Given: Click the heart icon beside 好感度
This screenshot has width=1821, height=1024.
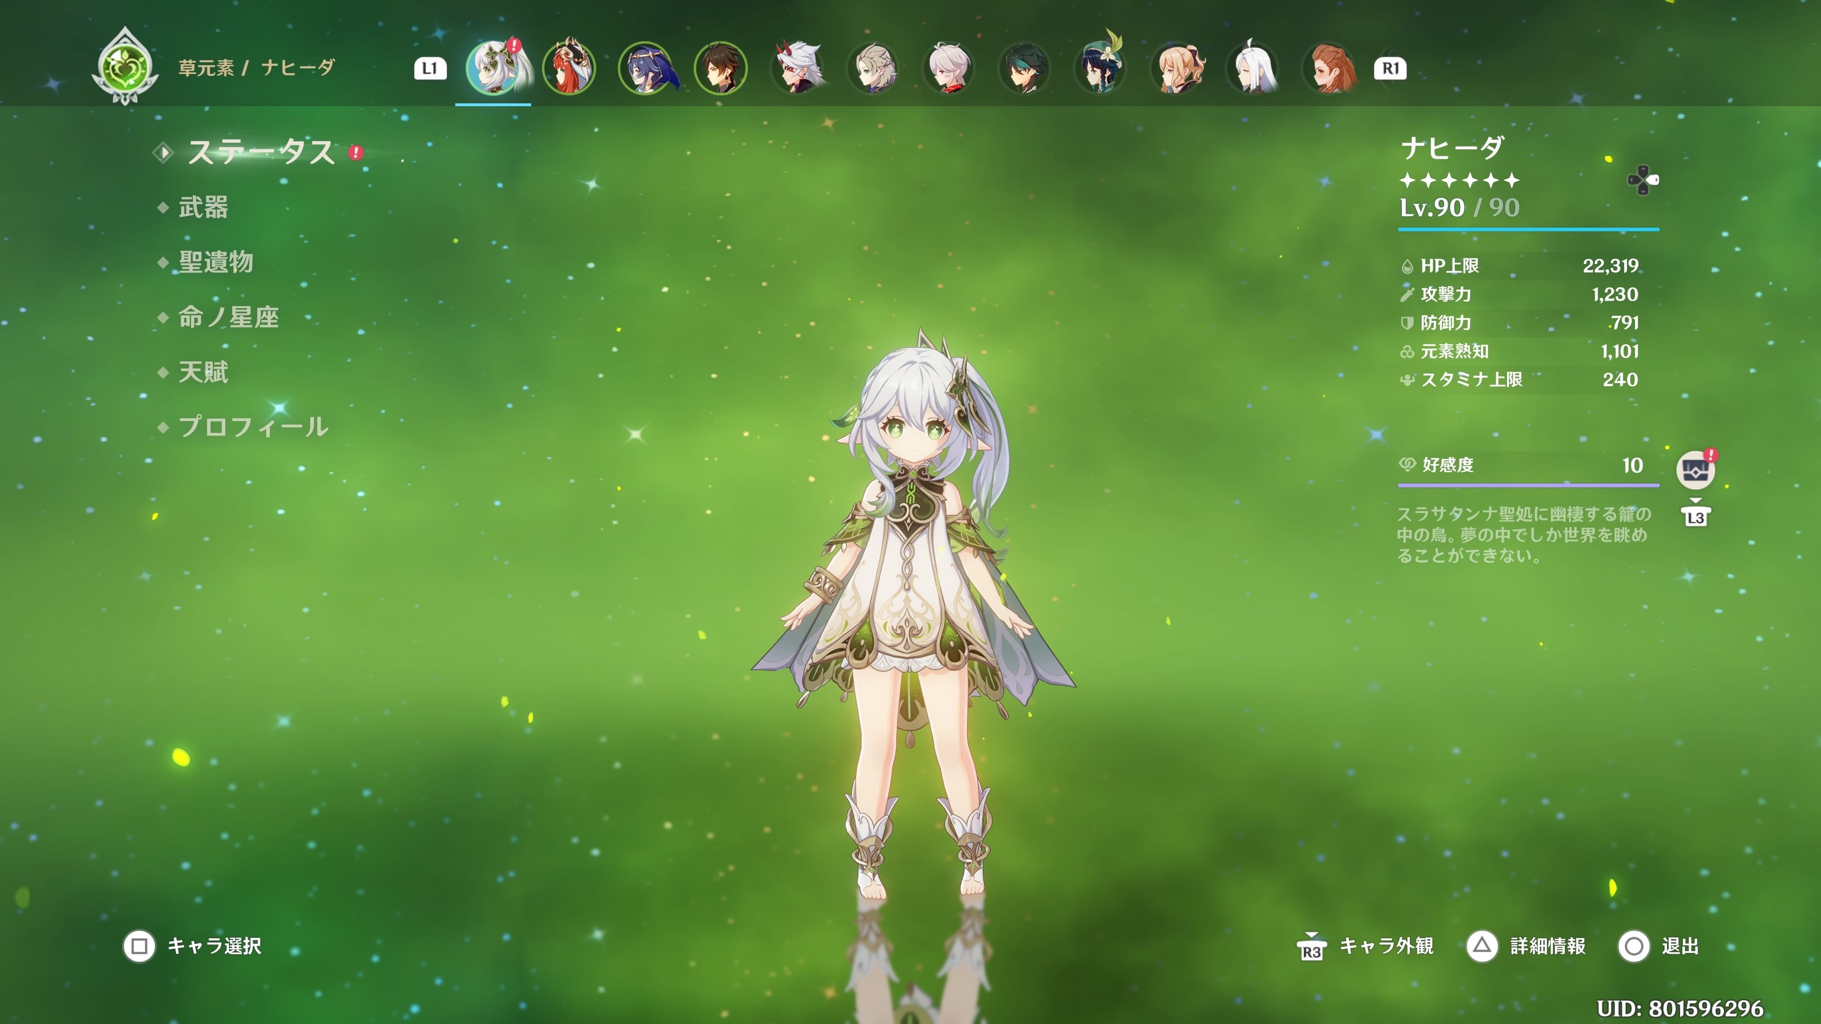Looking at the screenshot, I should pos(1407,464).
